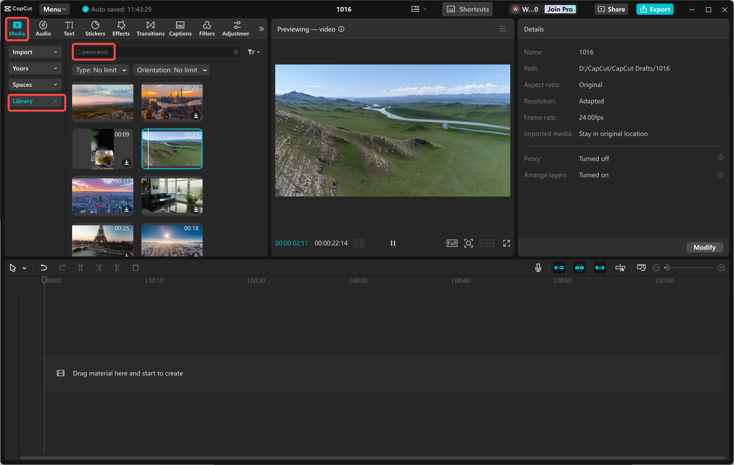Click the Export button
734x465 pixels.
click(654, 9)
